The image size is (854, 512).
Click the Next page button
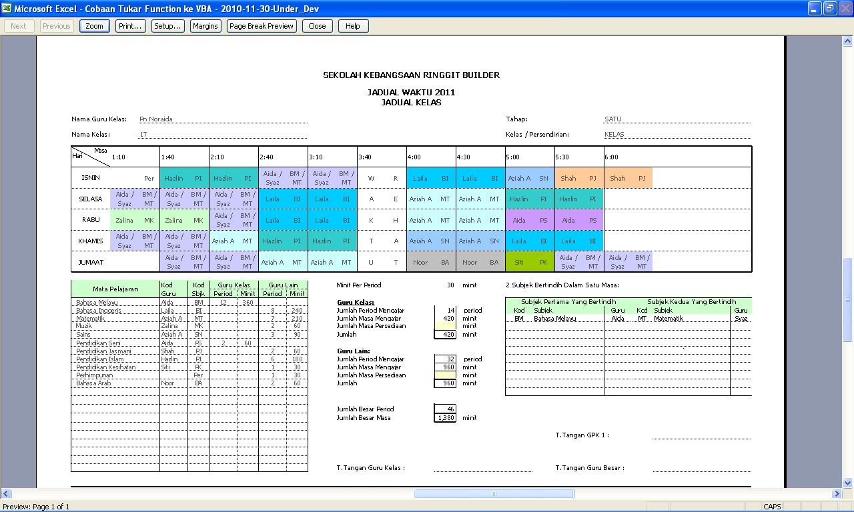(x=19, y=26)
